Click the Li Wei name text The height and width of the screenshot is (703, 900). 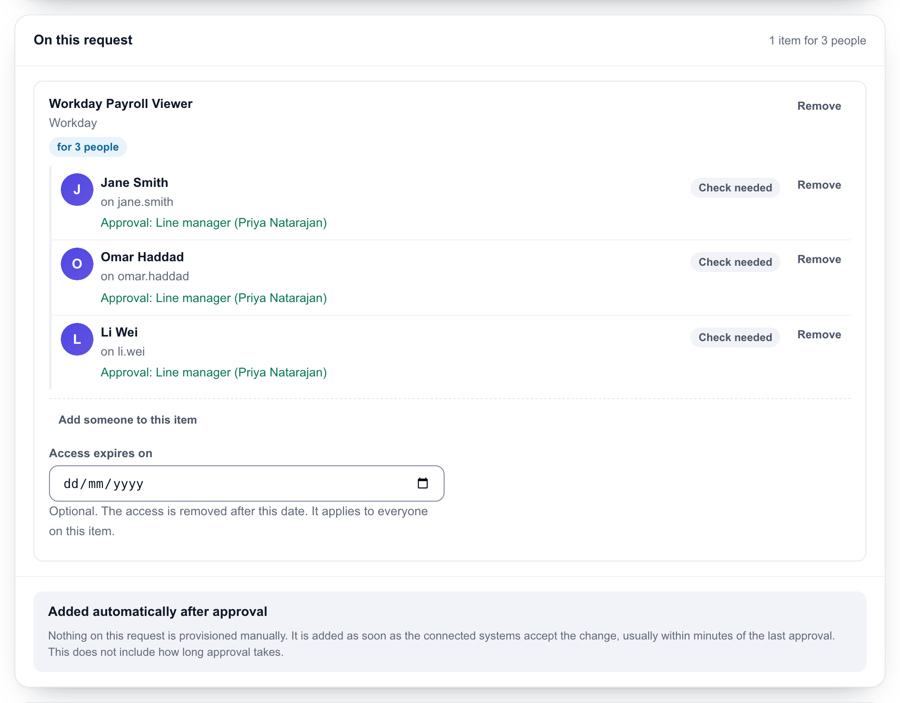coord(119,332)
